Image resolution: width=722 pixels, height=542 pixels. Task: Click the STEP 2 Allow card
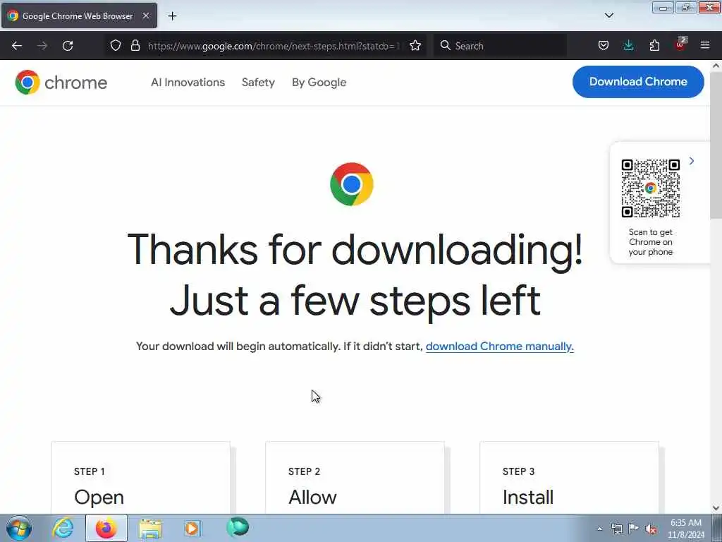[x=355, y=478]
